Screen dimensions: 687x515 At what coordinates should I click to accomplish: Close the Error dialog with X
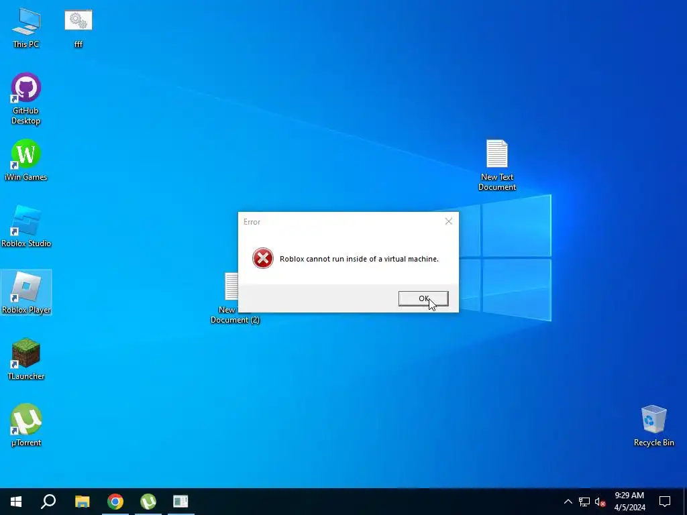(449, 221)
